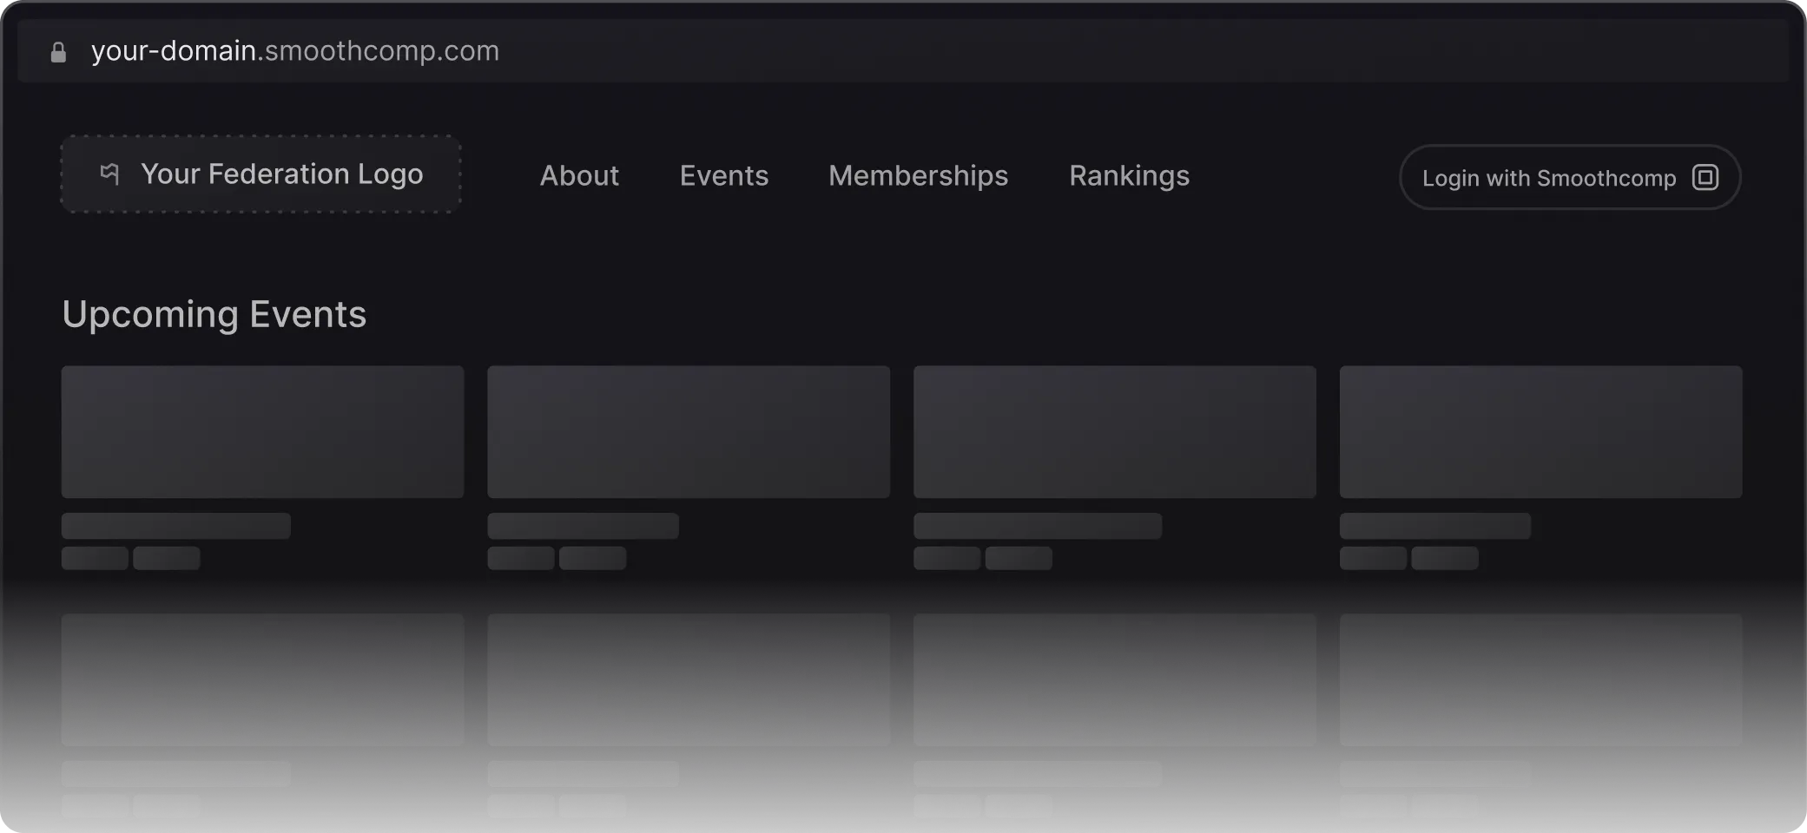This screenshot has width=1807, height=833.
Task: Open the Rankings page
Action: click(1129, 176)
